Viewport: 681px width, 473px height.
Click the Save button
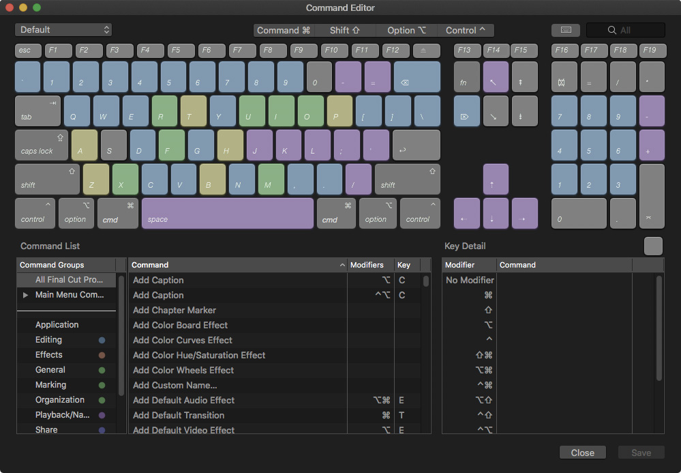640,452
